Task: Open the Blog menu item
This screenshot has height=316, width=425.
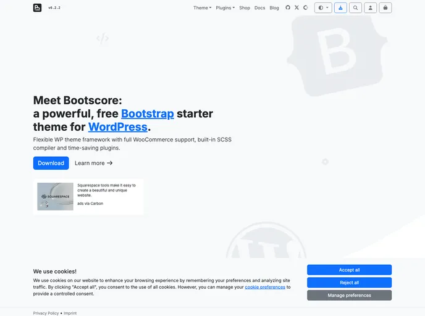Action: [x=274, y=8]
